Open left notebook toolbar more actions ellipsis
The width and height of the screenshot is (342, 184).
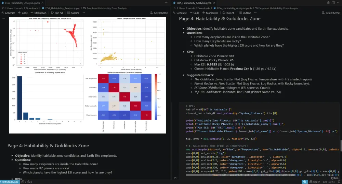(84, 13)
